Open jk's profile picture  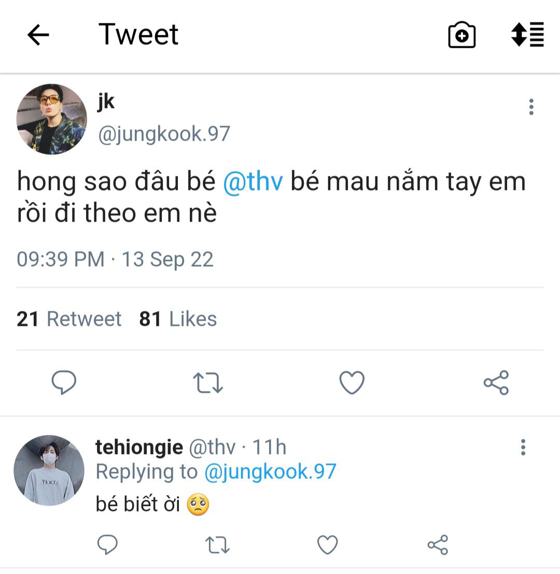[51, 119]
